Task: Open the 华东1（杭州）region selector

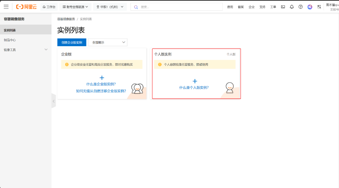Action: pos(110,7)
